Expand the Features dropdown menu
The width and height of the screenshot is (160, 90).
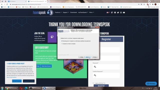pyautogui.click(x=58, y=12)
